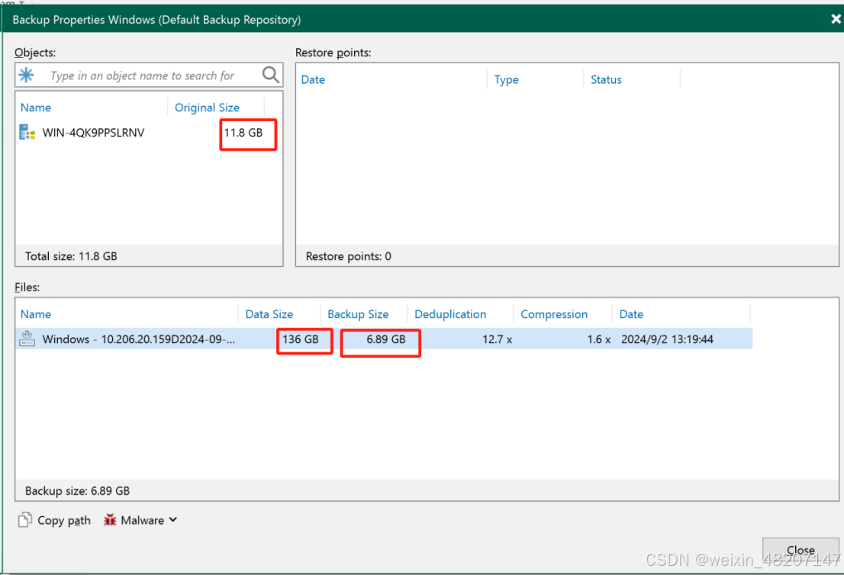
Task: Sort restore points by Status column
Action: [x=606, y=79]
